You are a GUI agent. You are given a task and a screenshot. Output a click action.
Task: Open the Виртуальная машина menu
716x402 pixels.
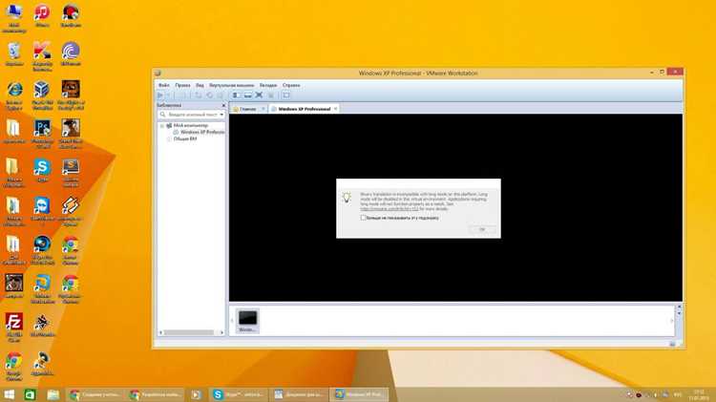point(232,85)
